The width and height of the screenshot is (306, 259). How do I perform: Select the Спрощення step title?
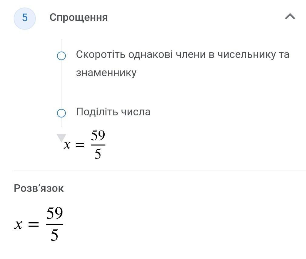pyautogui.click(x=79, y=18)
